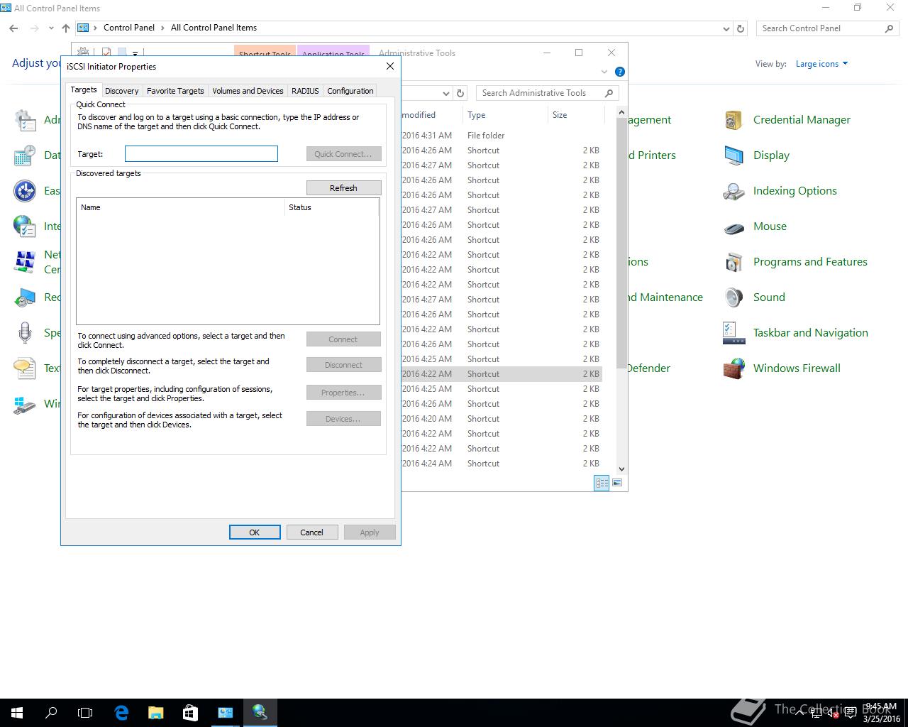Switch Administrative Tools to large icons view
Viewport: 908px width, 727px height.
617,483
